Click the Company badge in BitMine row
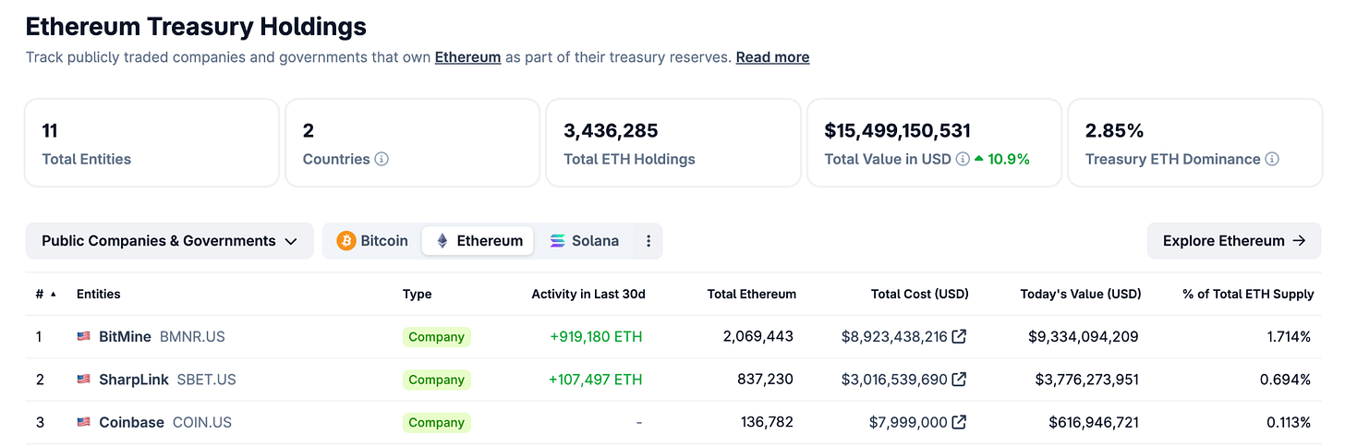 point(436,337)
